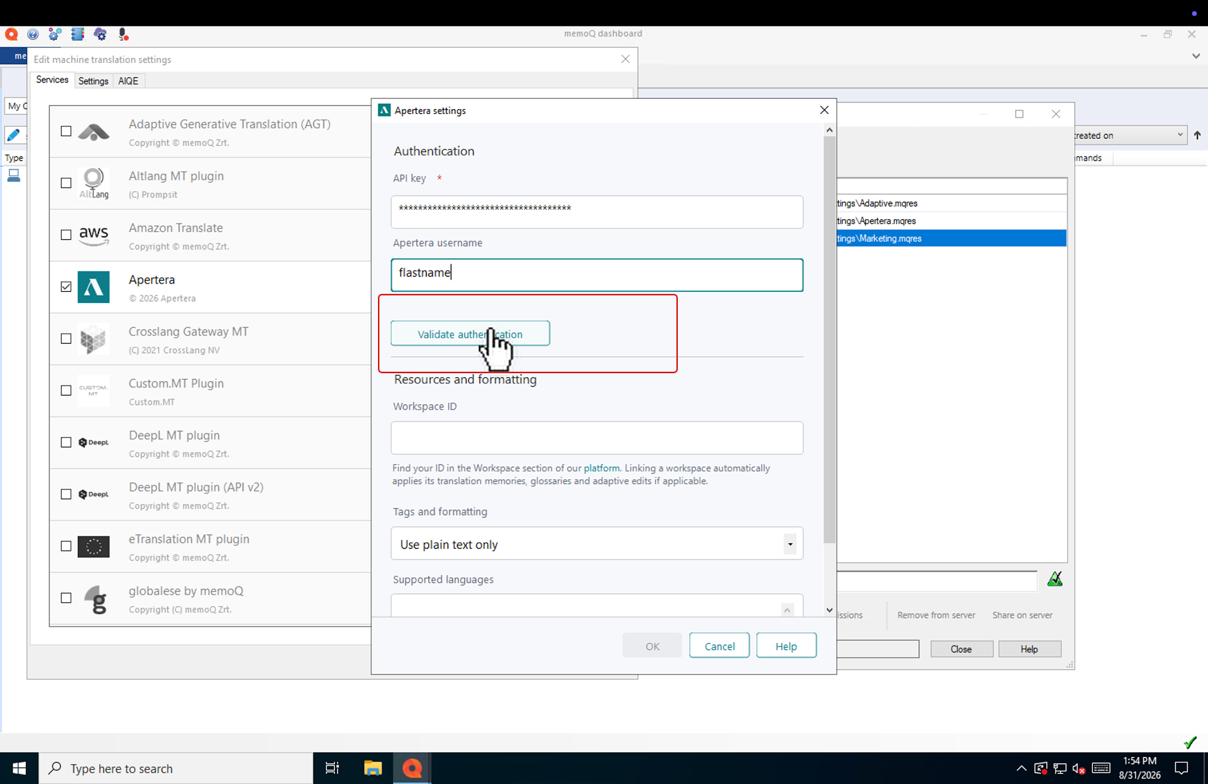This screenshot has width=1208, height=784.
Task: Switch to the Settings tab
Action: pos(93,81)
